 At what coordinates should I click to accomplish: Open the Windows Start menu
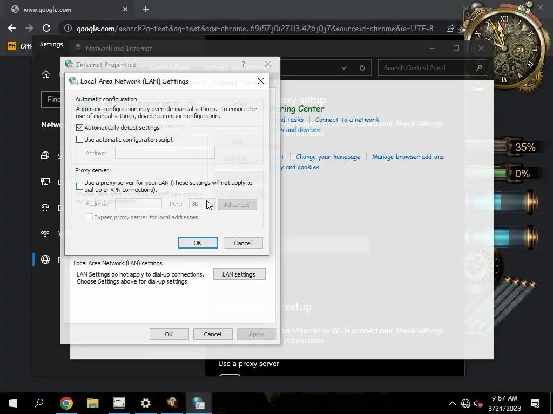tap(13, 403)
